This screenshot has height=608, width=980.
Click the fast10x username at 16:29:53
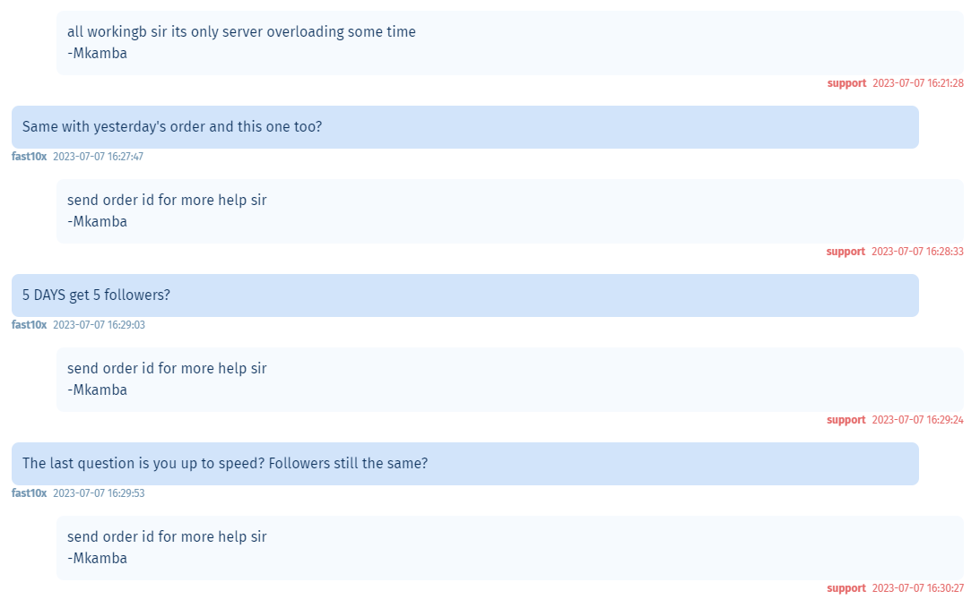29,493
